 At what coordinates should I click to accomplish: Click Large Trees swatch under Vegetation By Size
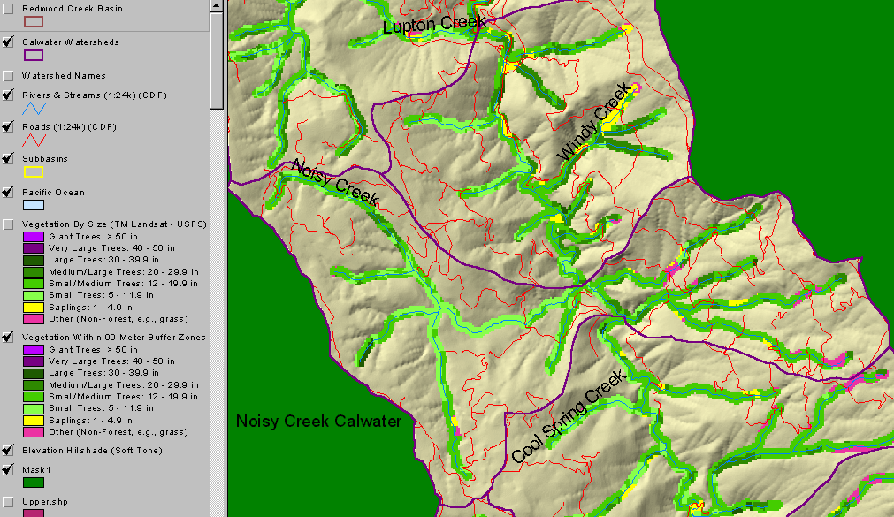point(34,261)
